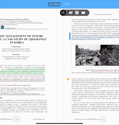Click the citation URL under the abstract
Image resolution: width=119 pixels, height=125 pixels.
coord(20,94)
